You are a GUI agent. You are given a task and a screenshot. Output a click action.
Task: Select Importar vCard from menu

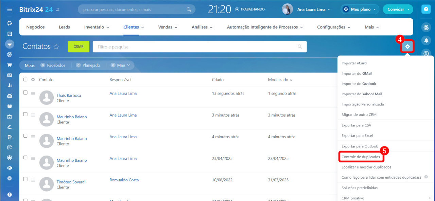pos(354,63)
